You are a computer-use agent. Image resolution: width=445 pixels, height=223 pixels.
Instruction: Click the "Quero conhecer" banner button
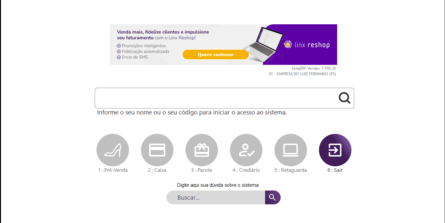click(216, 55)
